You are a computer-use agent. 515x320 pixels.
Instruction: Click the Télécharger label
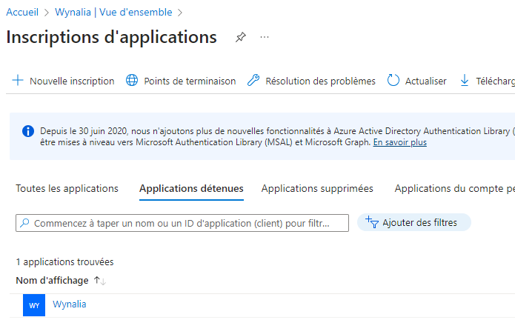pyautogui.click(x=495, y=81)
